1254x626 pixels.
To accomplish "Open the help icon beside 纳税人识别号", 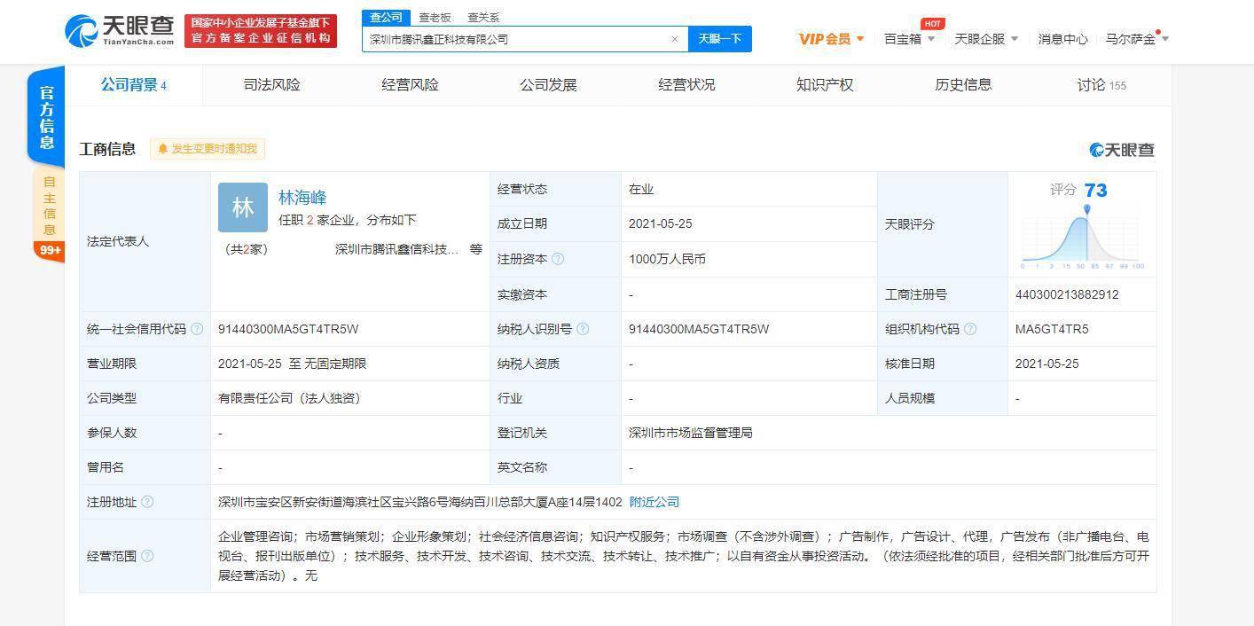I will tap(583, 329).
